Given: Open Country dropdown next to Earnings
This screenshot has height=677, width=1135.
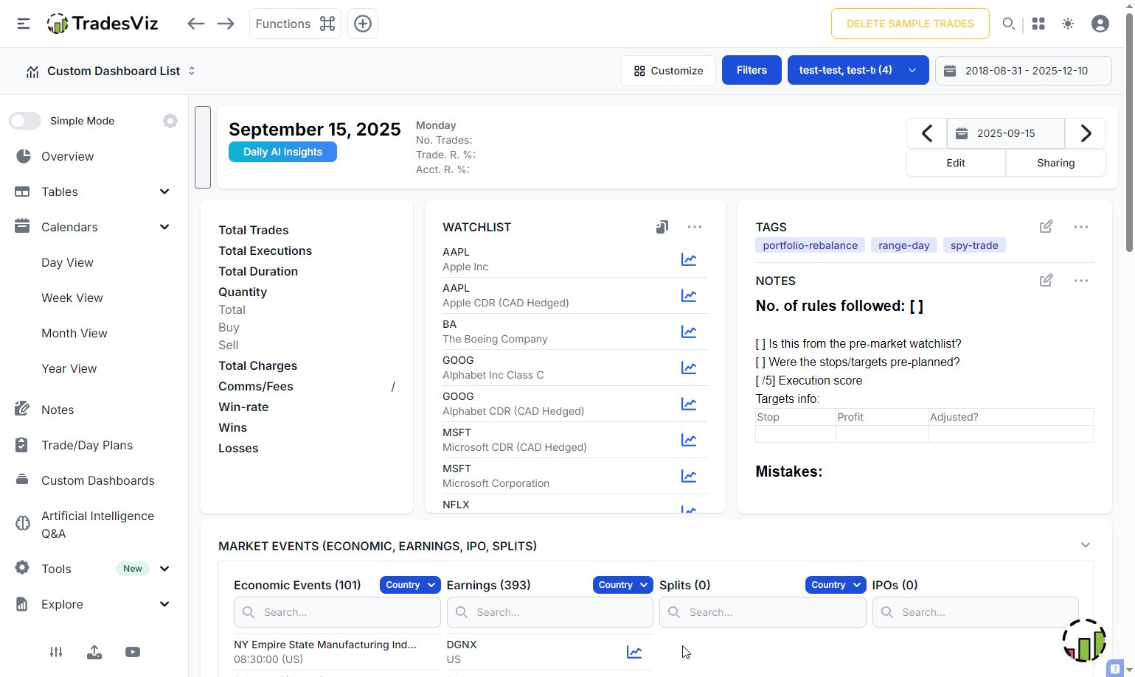Looking at the screenshot, I should [x=623, y=585].
